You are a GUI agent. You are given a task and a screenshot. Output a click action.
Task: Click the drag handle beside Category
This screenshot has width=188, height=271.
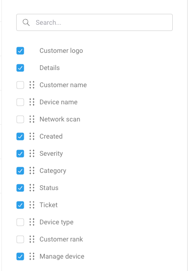coord(32,171)
